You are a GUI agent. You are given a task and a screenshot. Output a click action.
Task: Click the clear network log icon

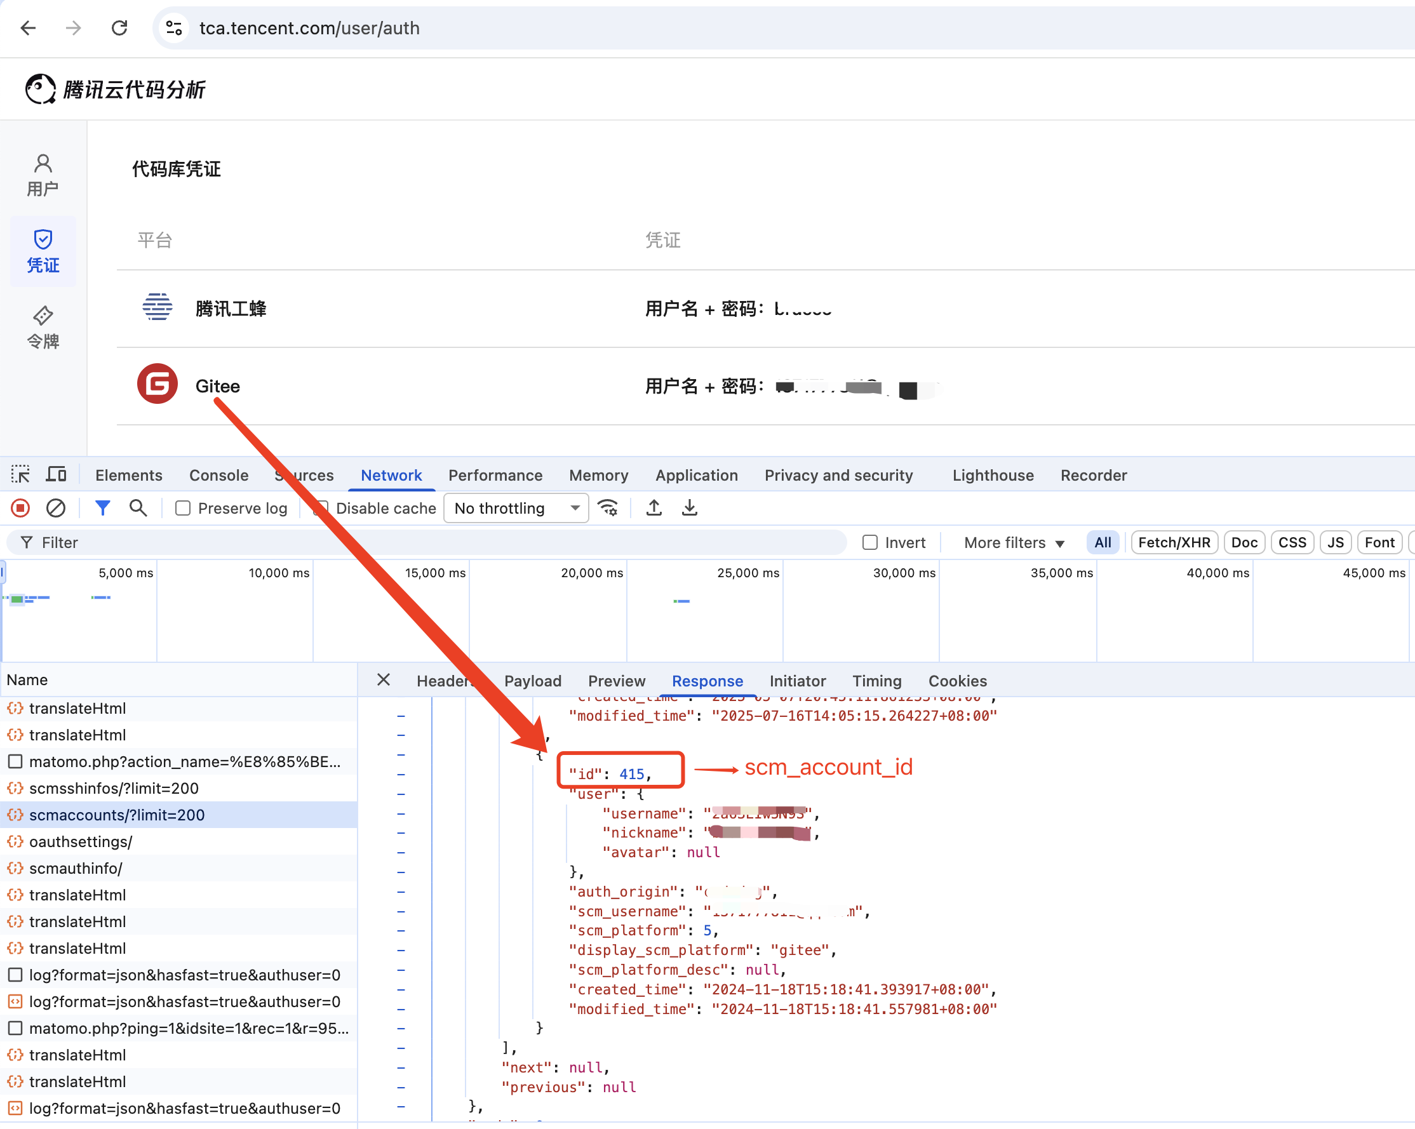(56, 508)
